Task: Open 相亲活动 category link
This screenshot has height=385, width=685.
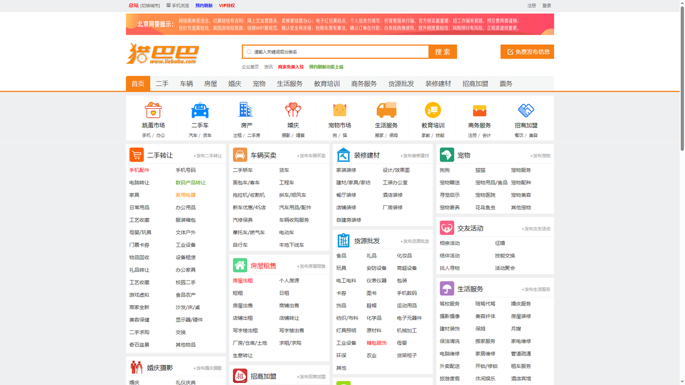Action: tap(450, 243)
